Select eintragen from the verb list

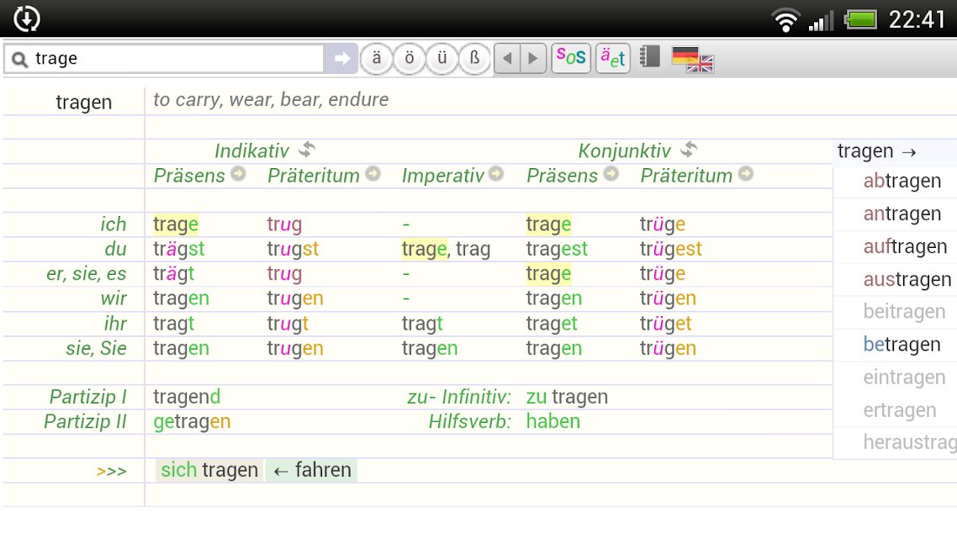pos(905,377)
